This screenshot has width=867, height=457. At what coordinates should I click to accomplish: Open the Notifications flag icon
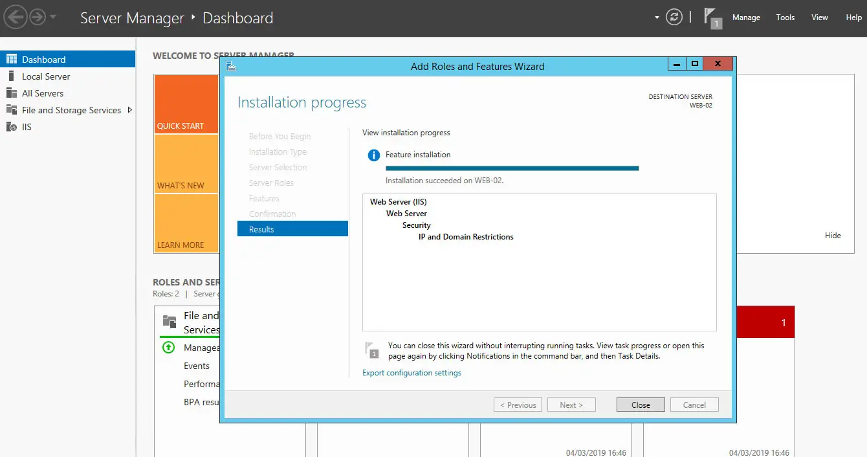point(712,18)
